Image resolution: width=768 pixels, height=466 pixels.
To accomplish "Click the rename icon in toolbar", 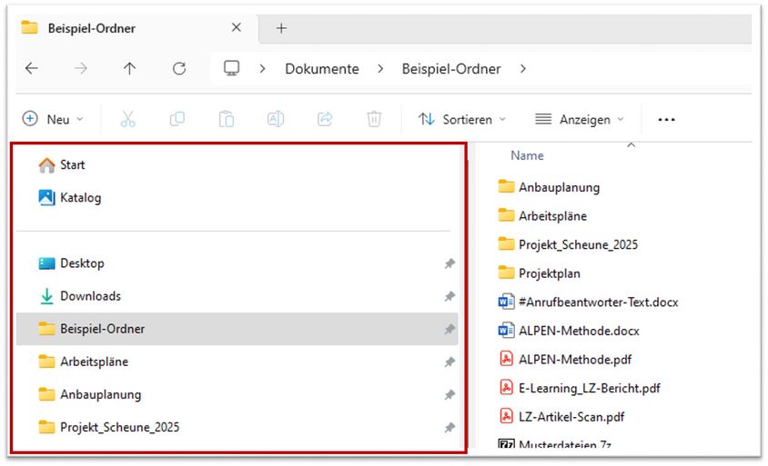I will 276,119.
